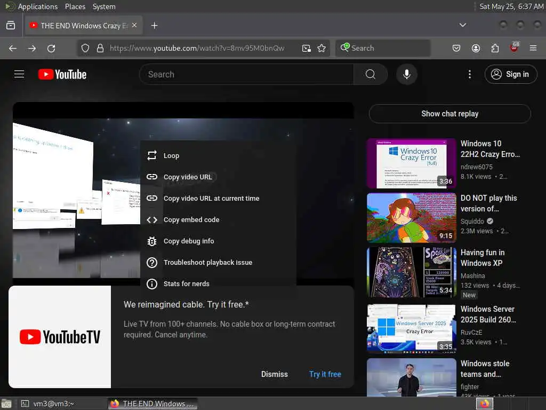Open DO NOT play this version thumbnail

pyautogui.click(x=412, y=218)
